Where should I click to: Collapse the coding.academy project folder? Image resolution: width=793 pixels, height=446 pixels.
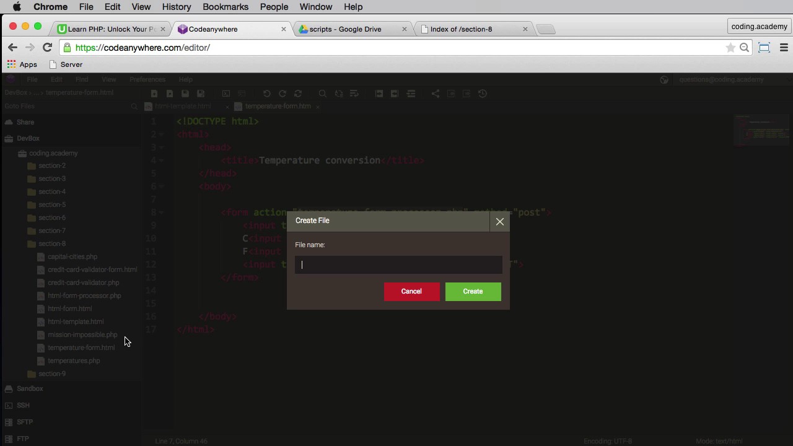coord(53,153)
